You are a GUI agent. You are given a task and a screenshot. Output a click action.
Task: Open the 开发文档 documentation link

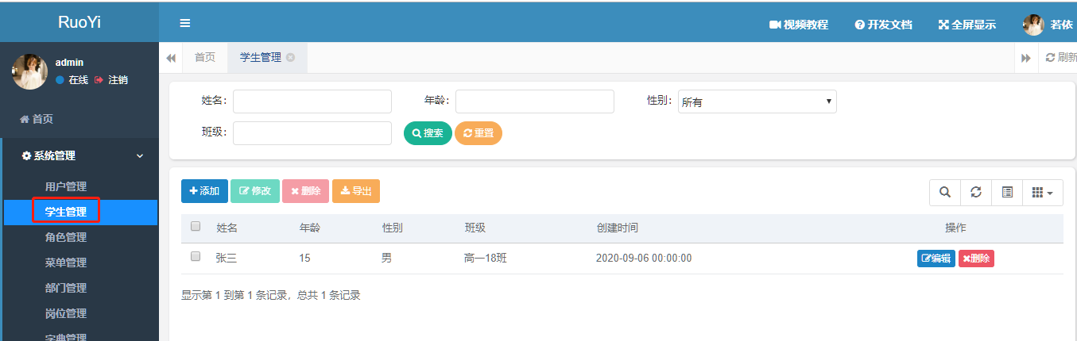coord(884,25)
